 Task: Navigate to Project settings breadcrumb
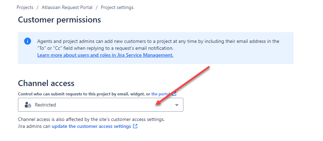tap(117, 8)
